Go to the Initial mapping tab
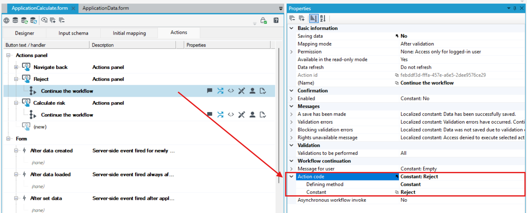 (129, 33)
